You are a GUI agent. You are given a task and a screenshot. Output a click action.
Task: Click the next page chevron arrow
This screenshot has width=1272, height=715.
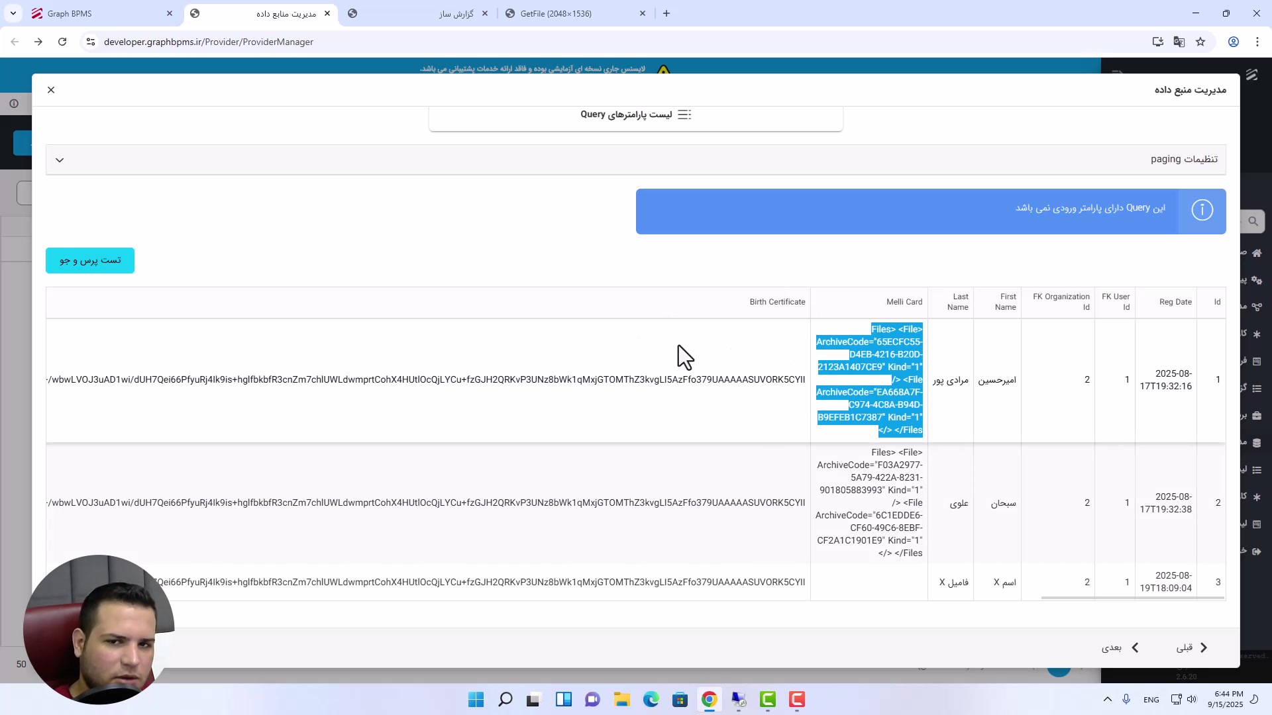point(1135,648)
